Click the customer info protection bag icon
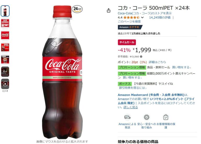The width and height of the screenshot is (201, 144). coord(166,117)
